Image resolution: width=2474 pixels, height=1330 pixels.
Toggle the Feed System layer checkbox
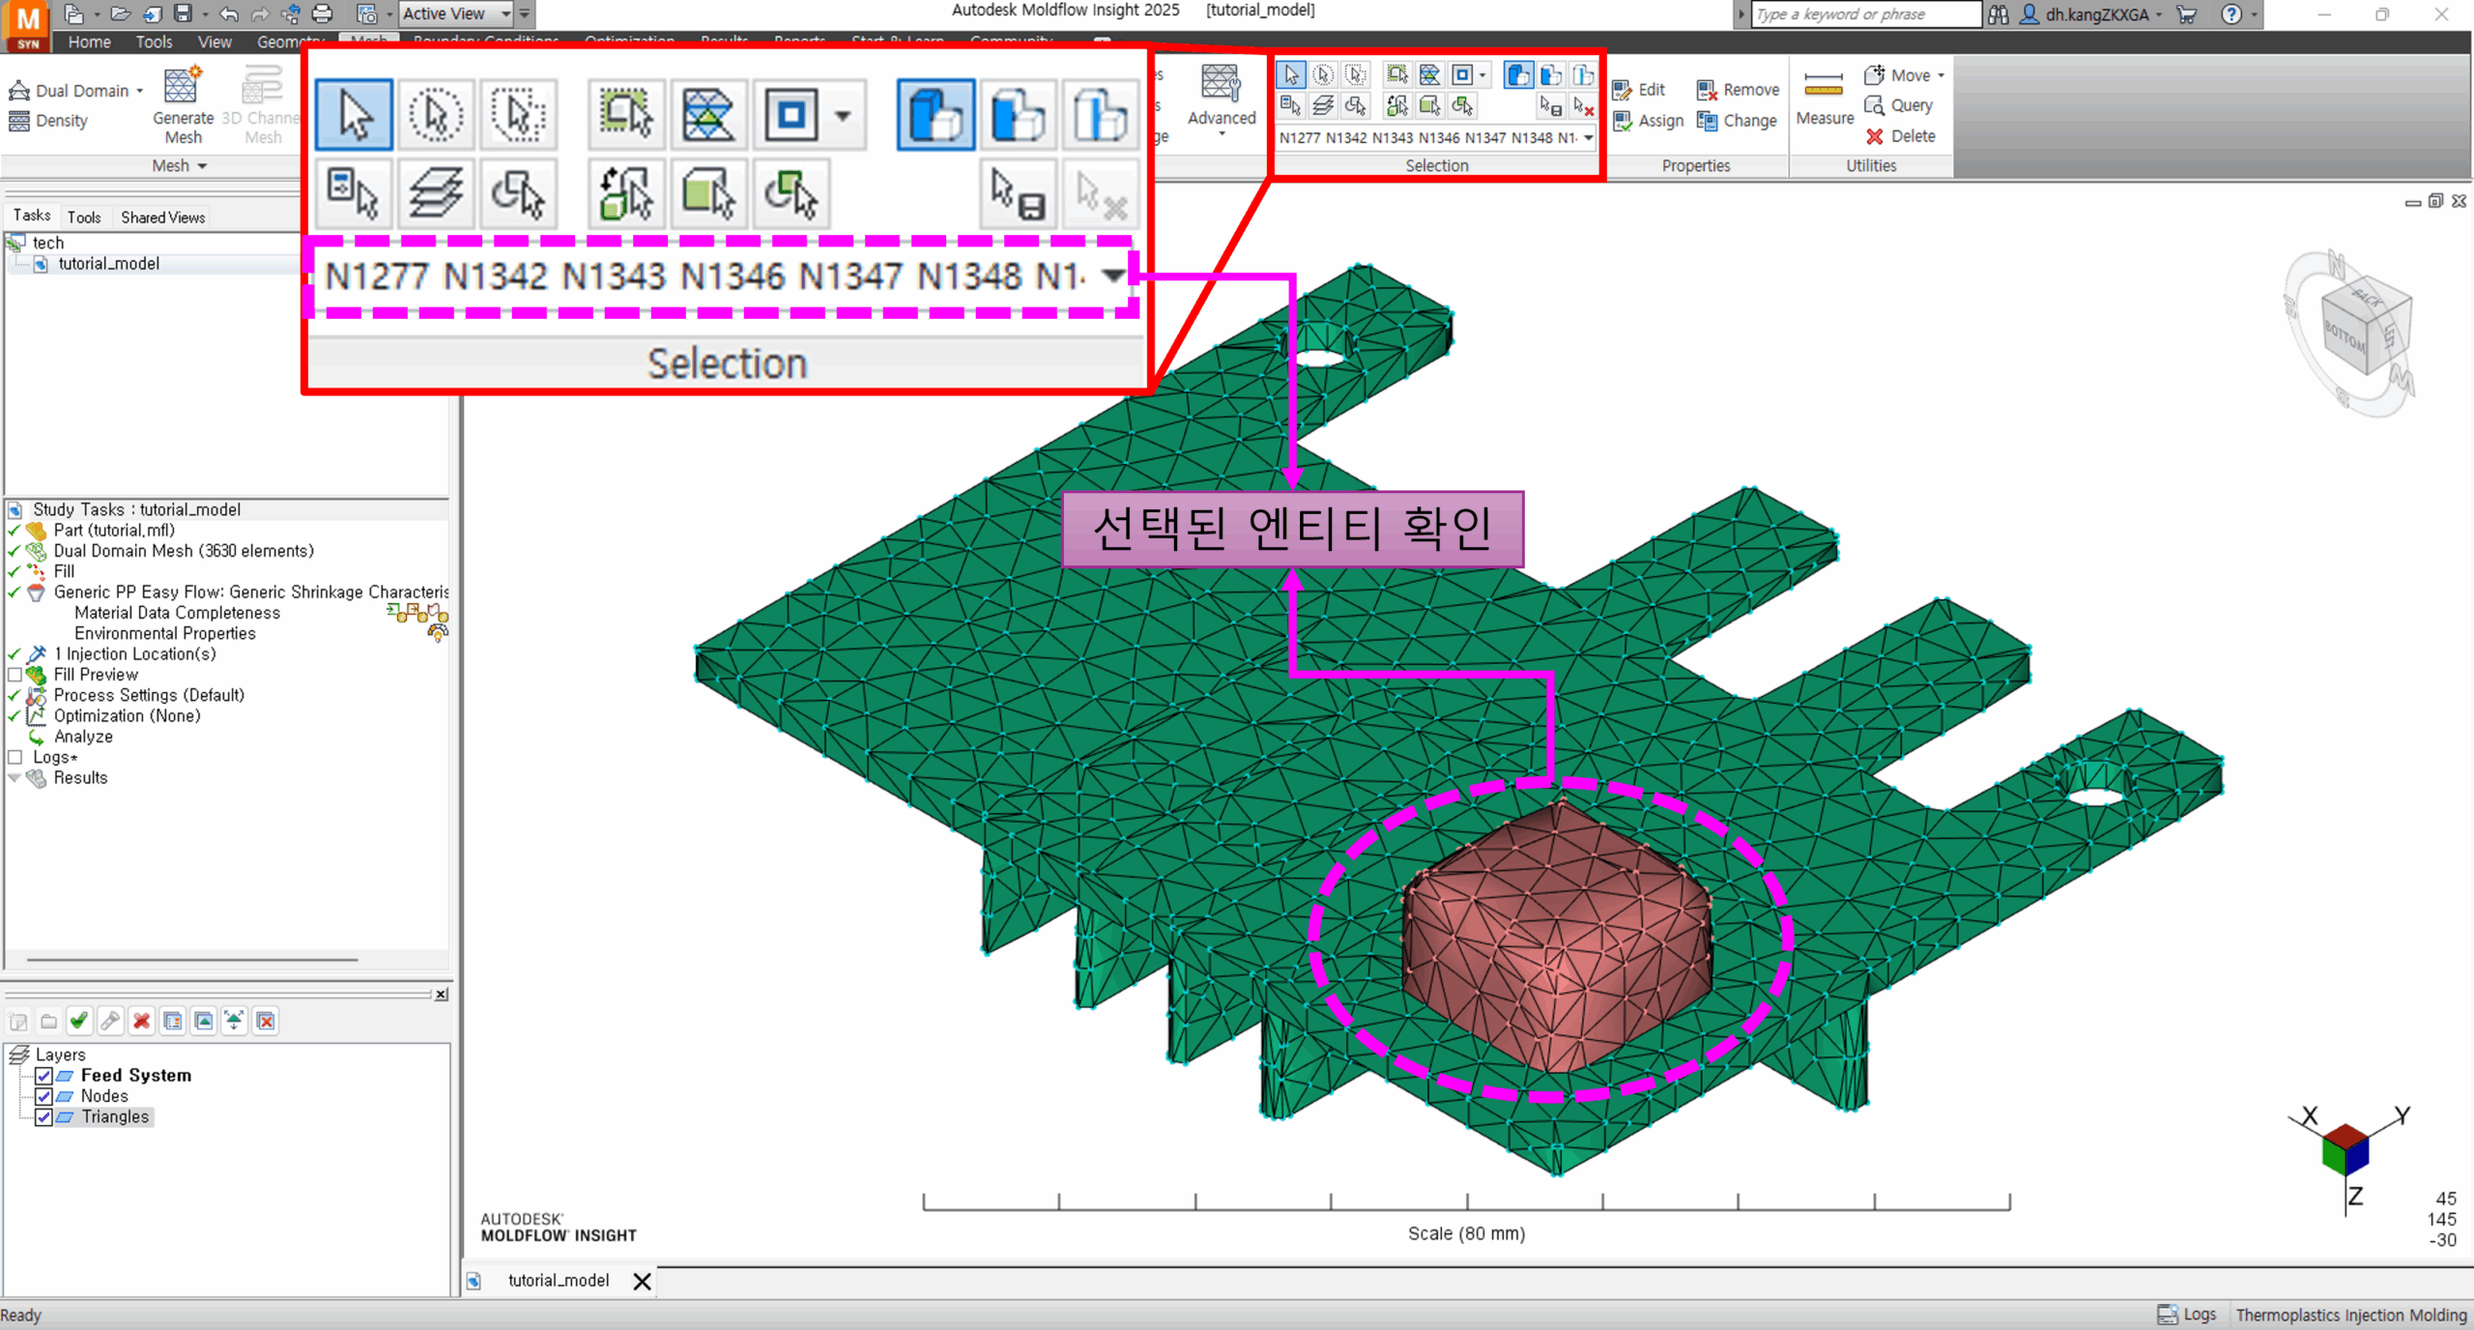43,1076
